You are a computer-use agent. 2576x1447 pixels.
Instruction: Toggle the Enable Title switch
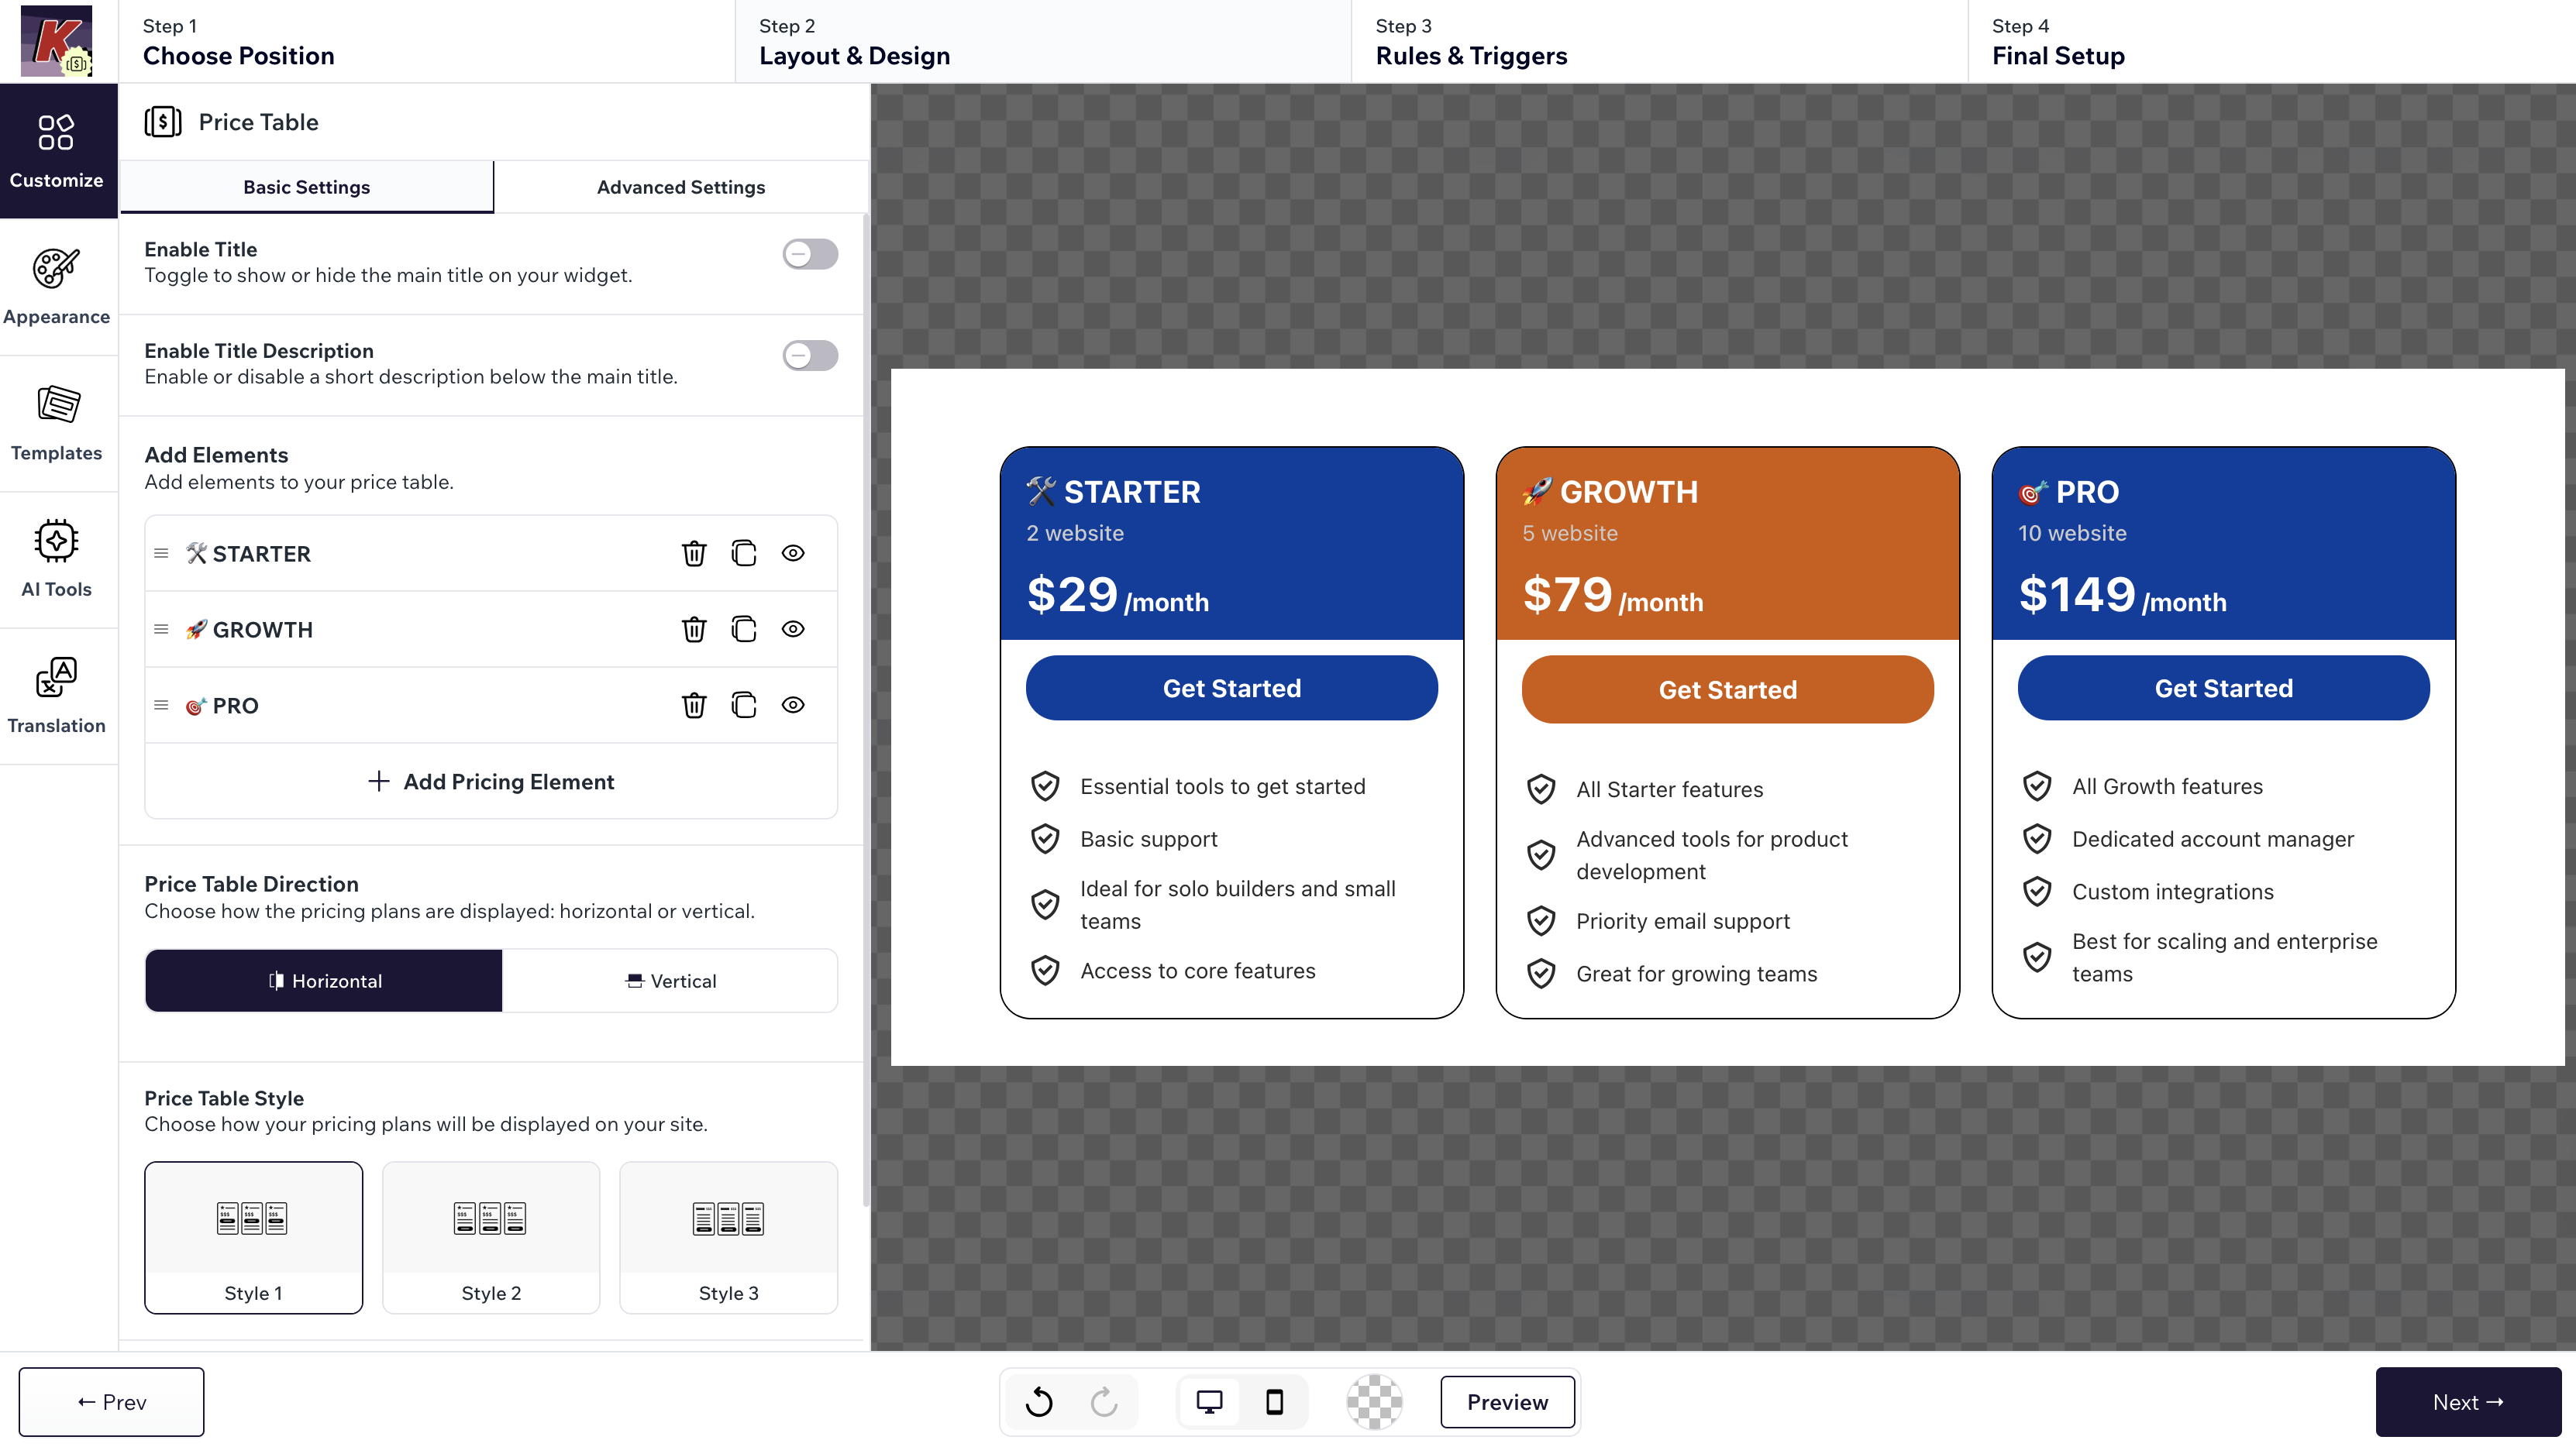(x=810, y=254)
